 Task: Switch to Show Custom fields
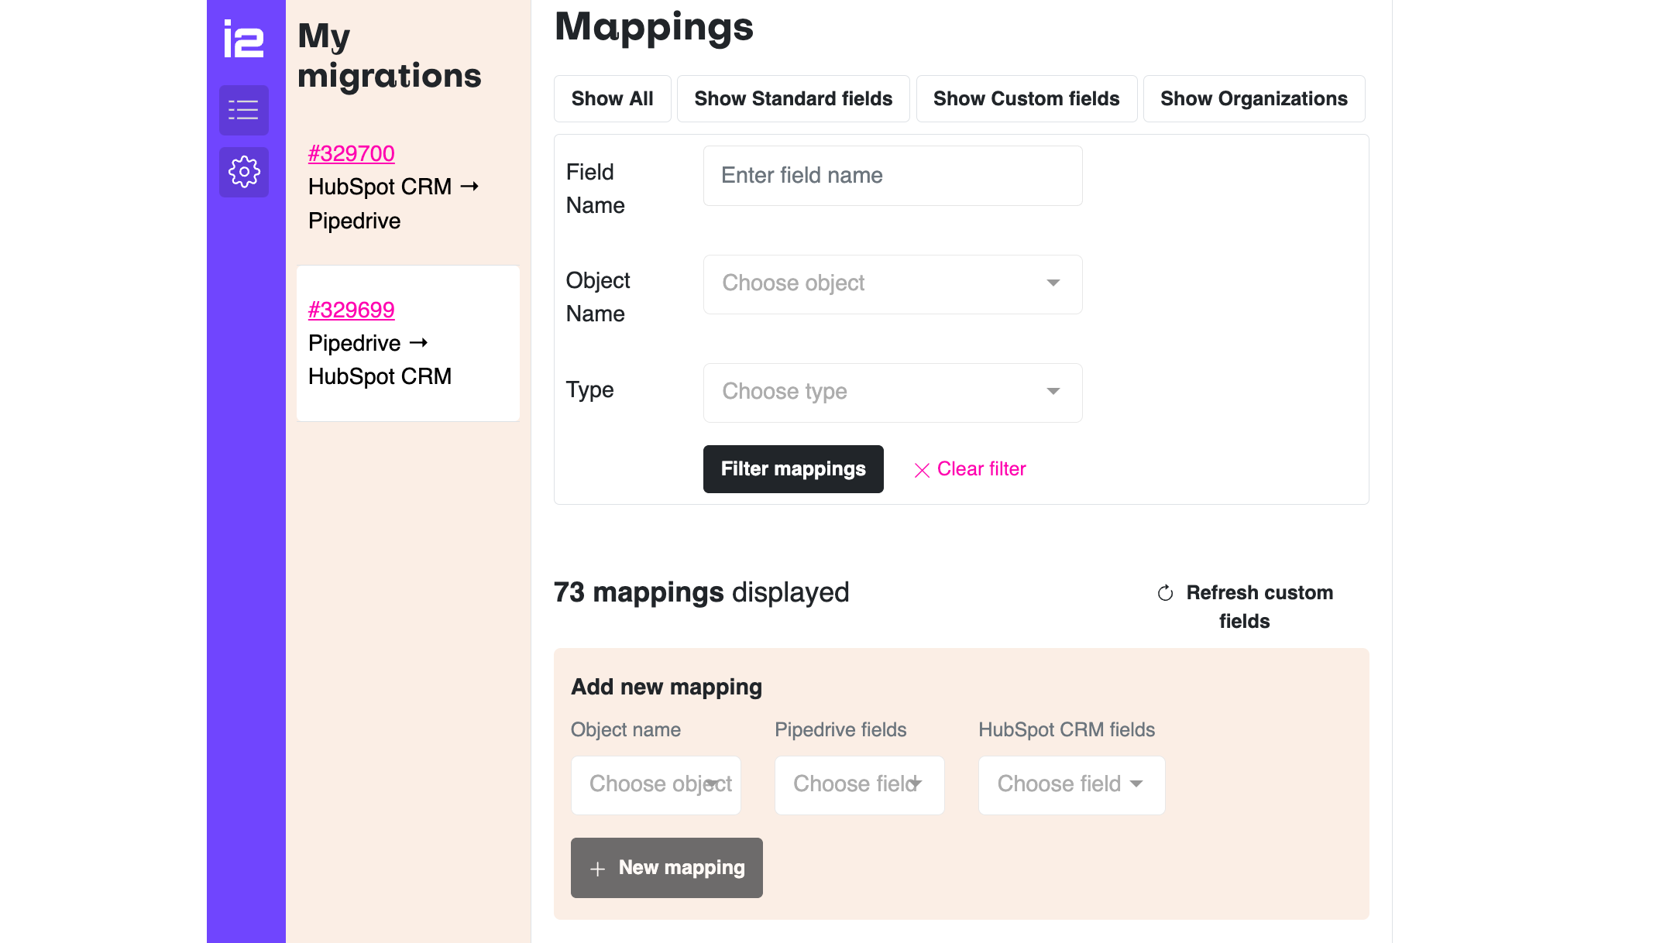(1026, 99)
